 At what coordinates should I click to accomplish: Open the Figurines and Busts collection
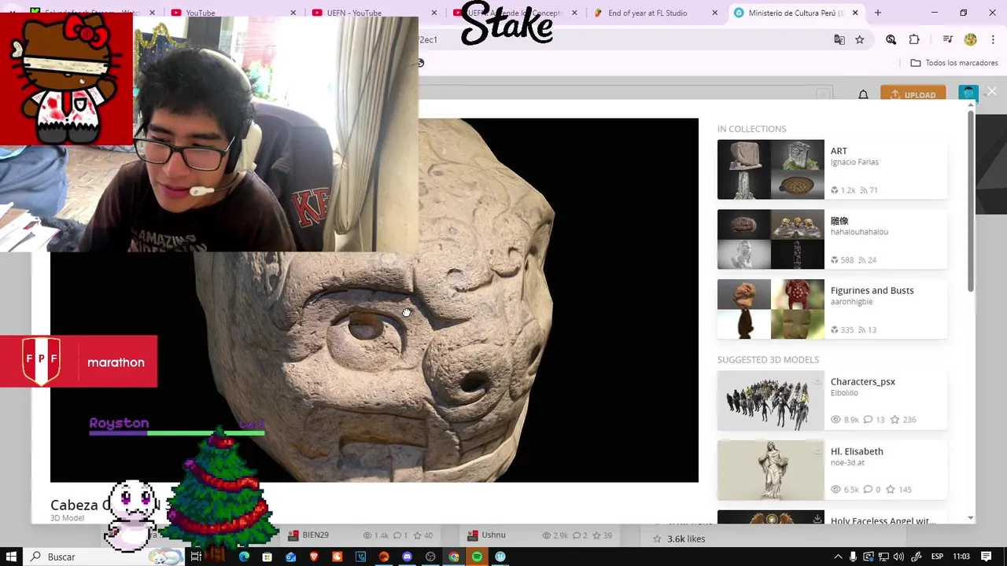pyautogui.click(x=872, y=291)
